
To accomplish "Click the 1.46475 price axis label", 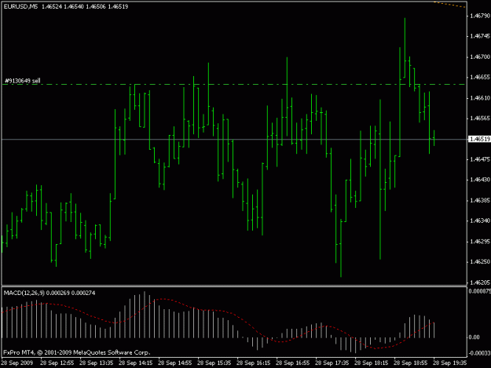I will (x=480, y=159).
